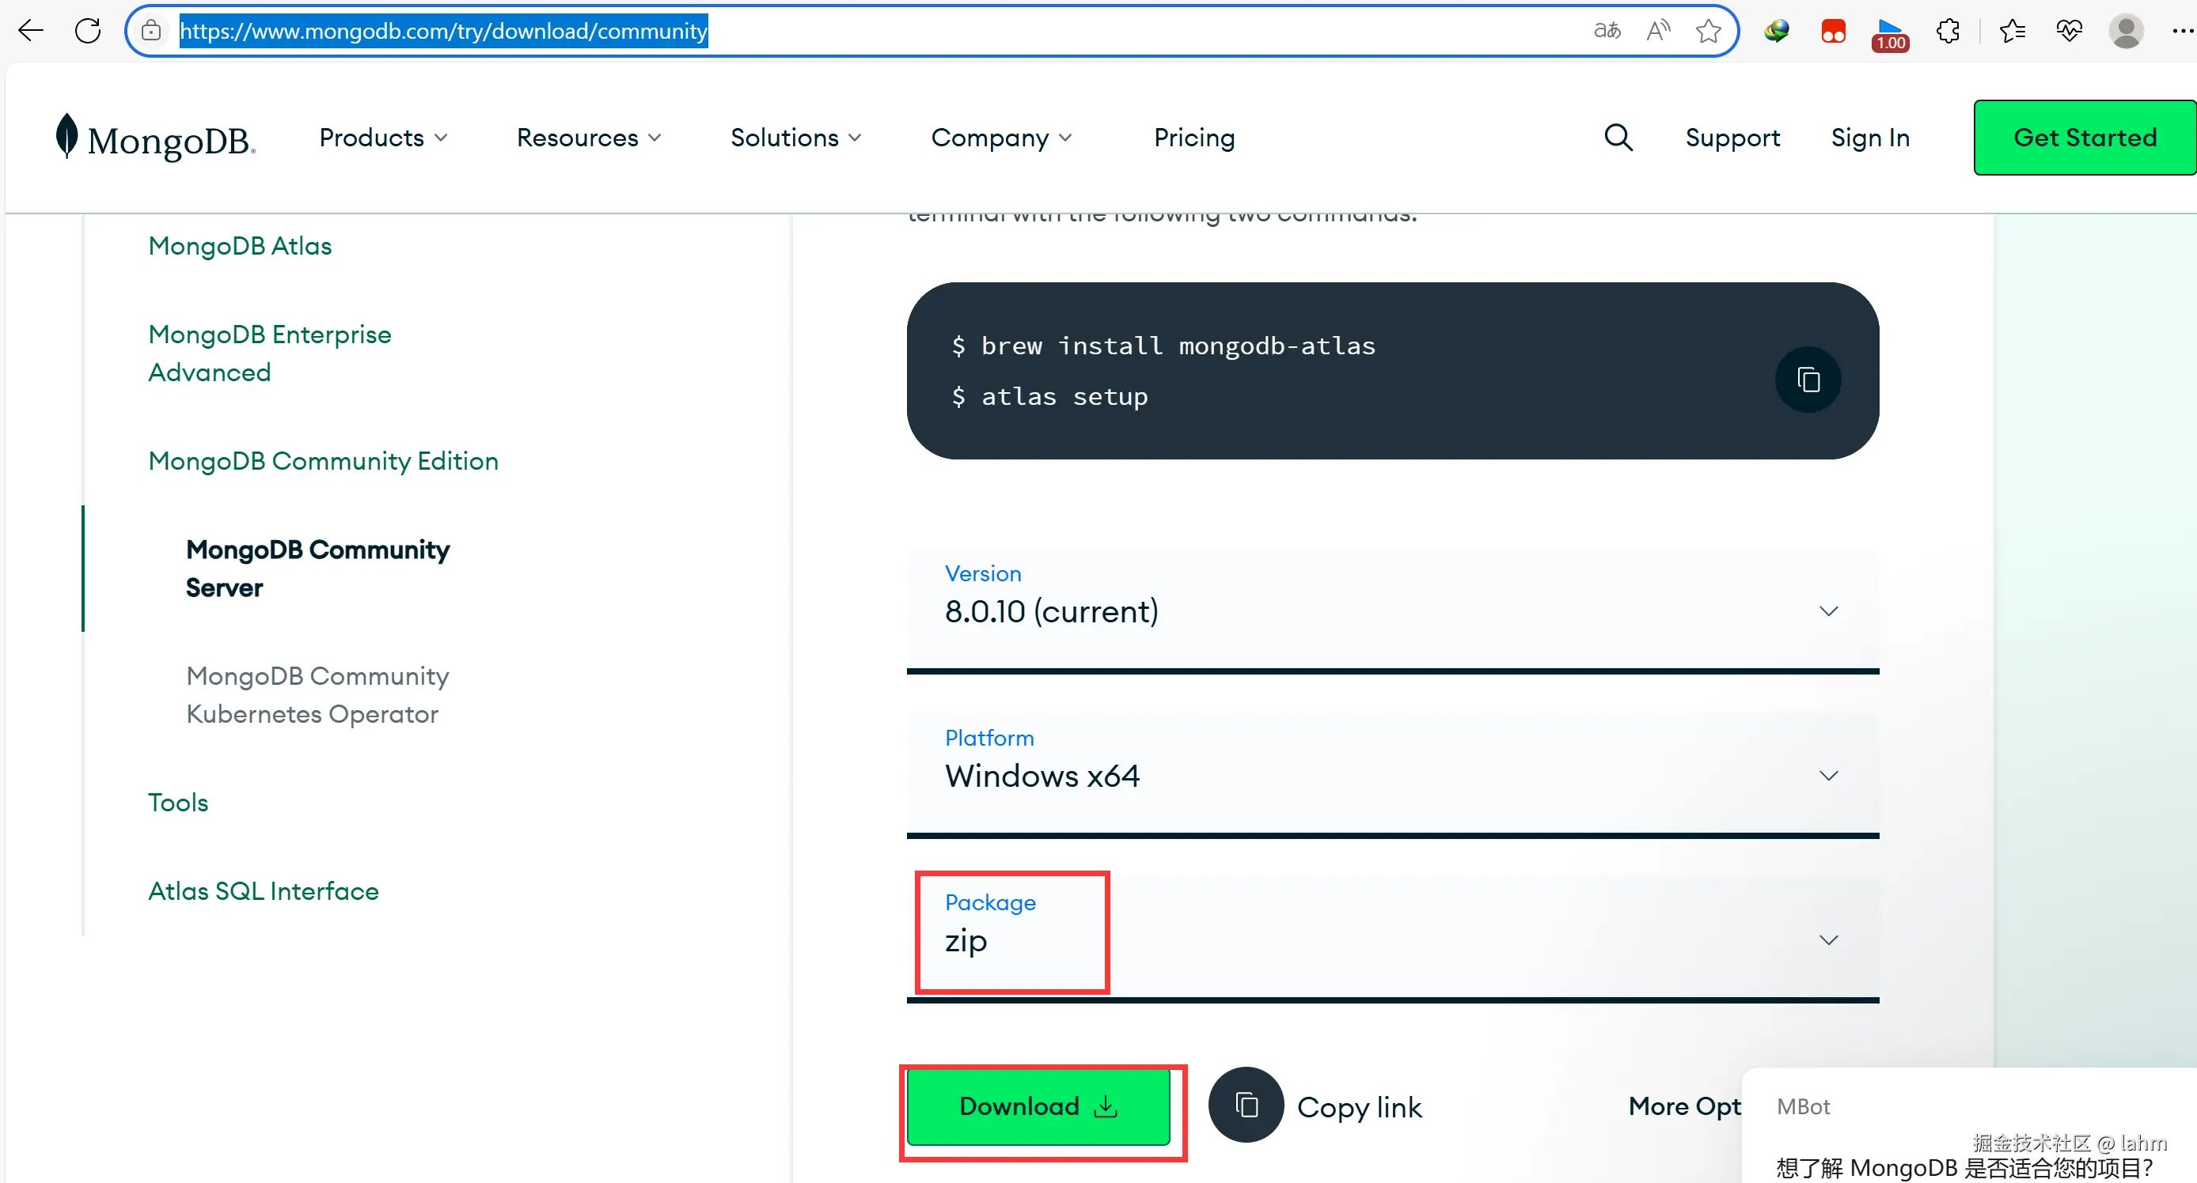This screenshot has height=1183, width=2197.
Task: Click the MongoDB leaf logo
Action: click(x=66, y=136)
